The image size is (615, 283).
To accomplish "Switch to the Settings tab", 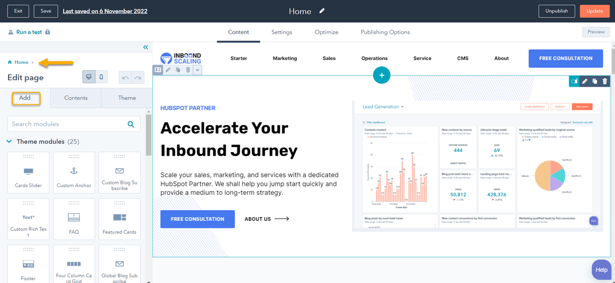I will coord(282,32).
